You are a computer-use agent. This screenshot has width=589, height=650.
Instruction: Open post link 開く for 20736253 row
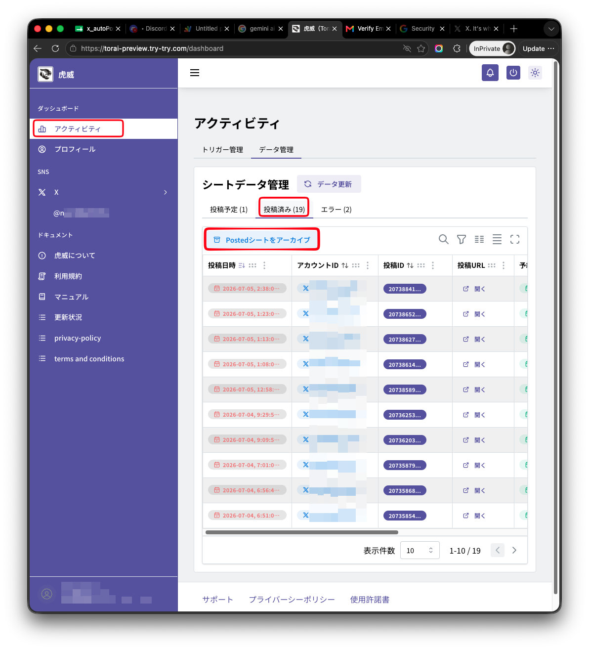[474, 415]
